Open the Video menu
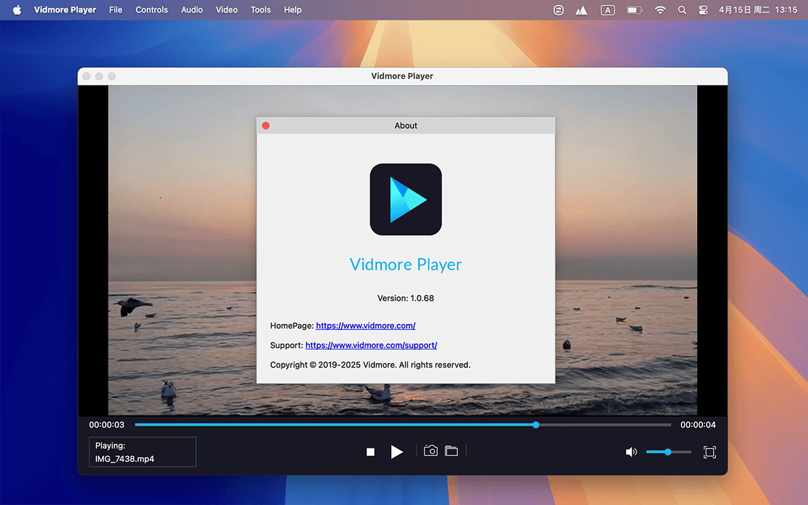Image resolution: width=808 pixels, height=505 pixels. pyautogui.click(x=227, y=10)
